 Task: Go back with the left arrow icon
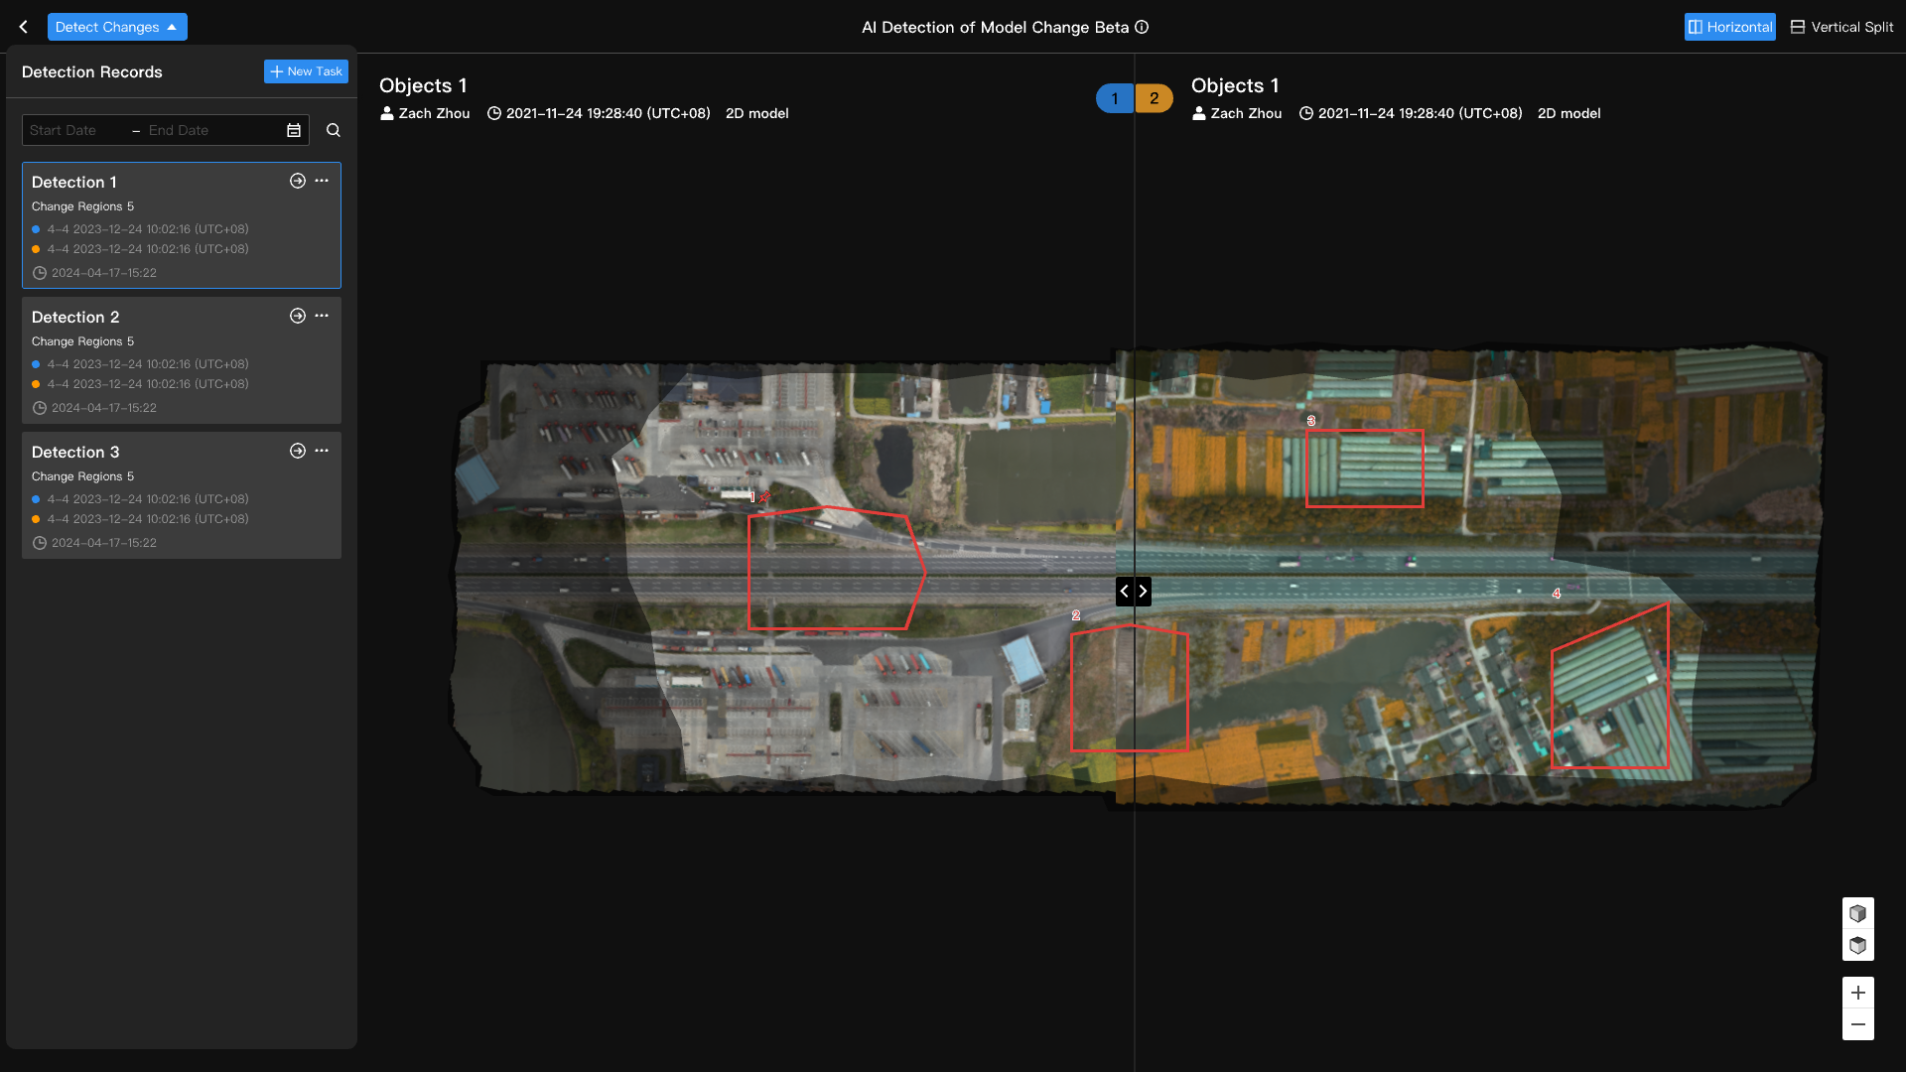coord(24,27)
